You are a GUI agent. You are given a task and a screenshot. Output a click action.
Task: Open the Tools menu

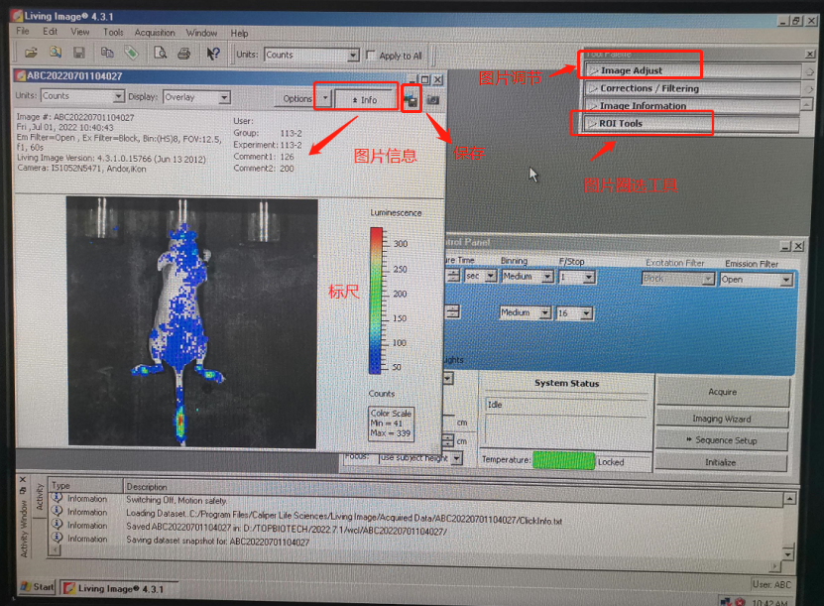coord(113,32)
